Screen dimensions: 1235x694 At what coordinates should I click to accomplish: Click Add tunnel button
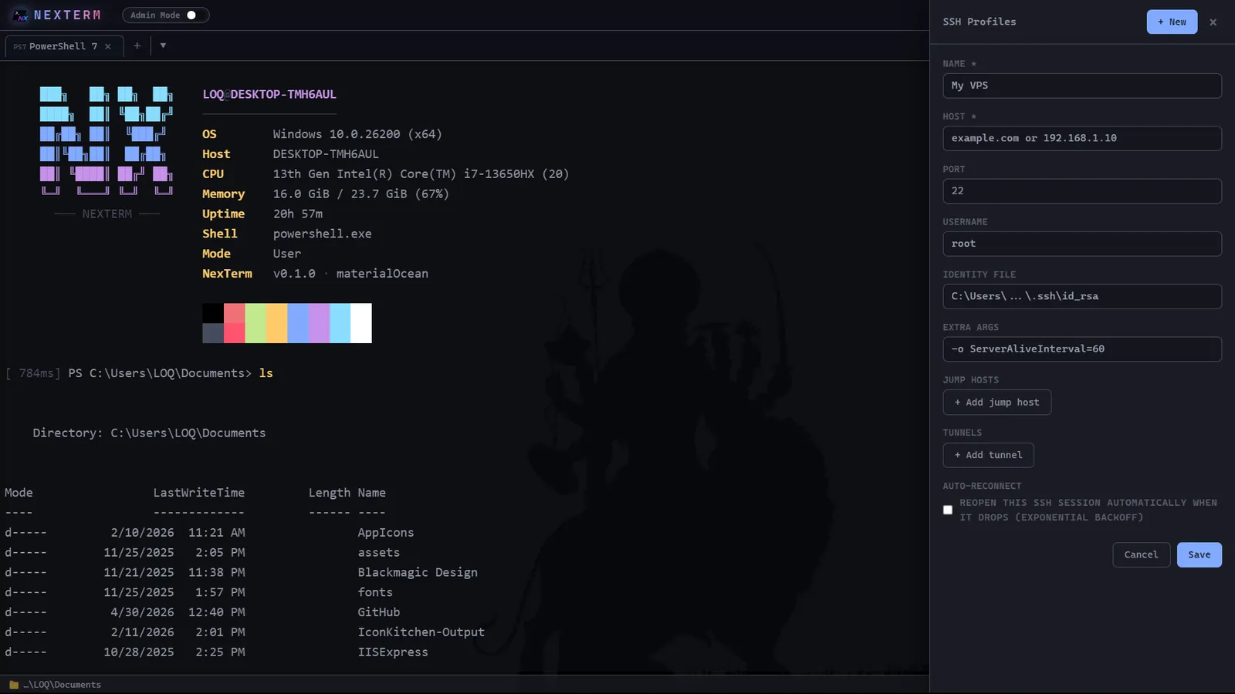click(988, 455)
